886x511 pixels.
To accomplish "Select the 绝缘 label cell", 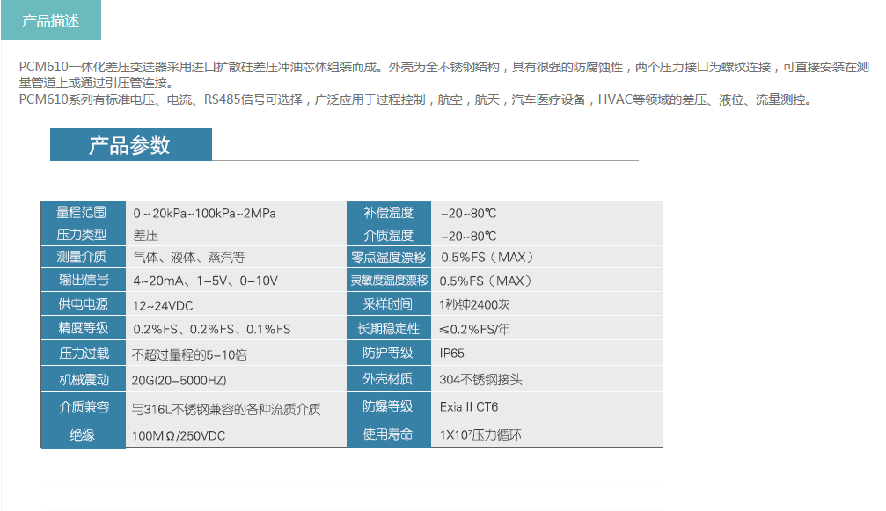I will [x=83, y=434].
